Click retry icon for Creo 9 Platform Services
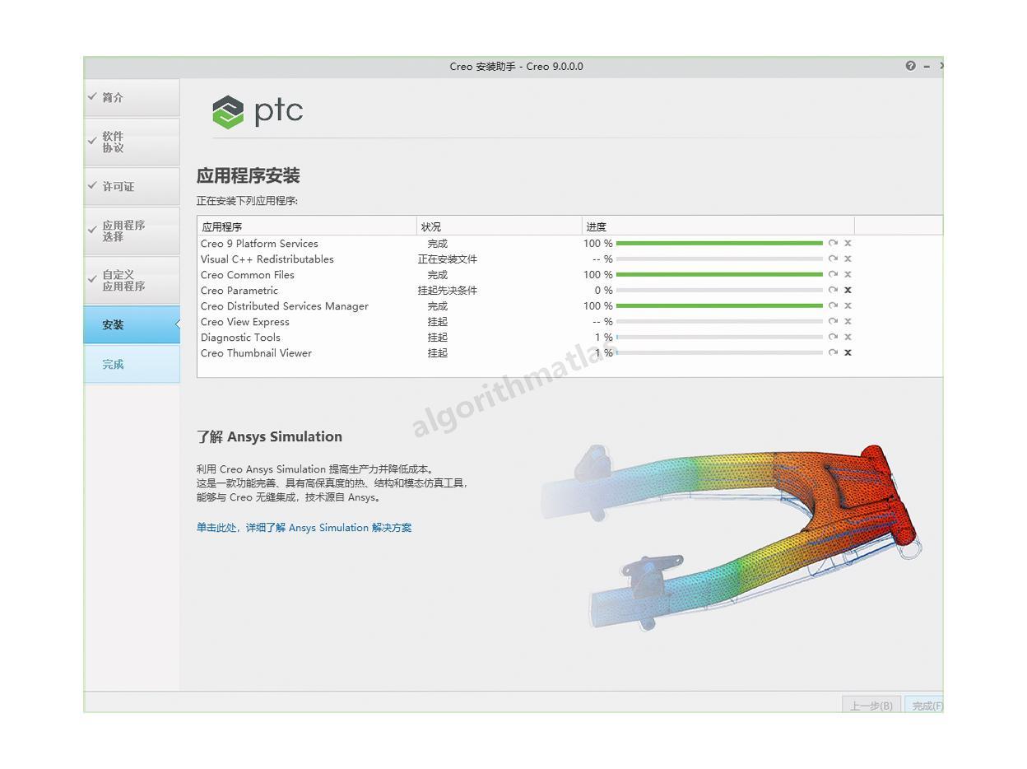Image resolution: width=1027 pixels, height=769 pixels. coord(833,243)
